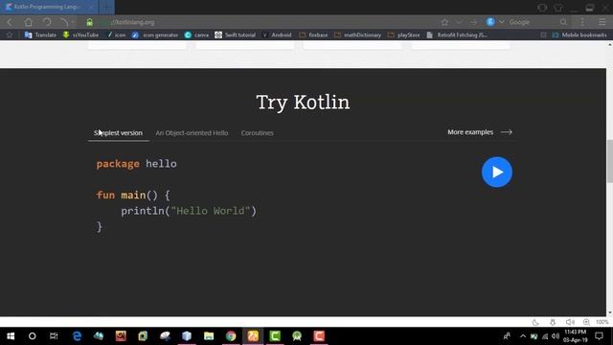Expand the playStore bookmarks folder
This screenshot has height=345, width=613.
click(x=404, y=34)
